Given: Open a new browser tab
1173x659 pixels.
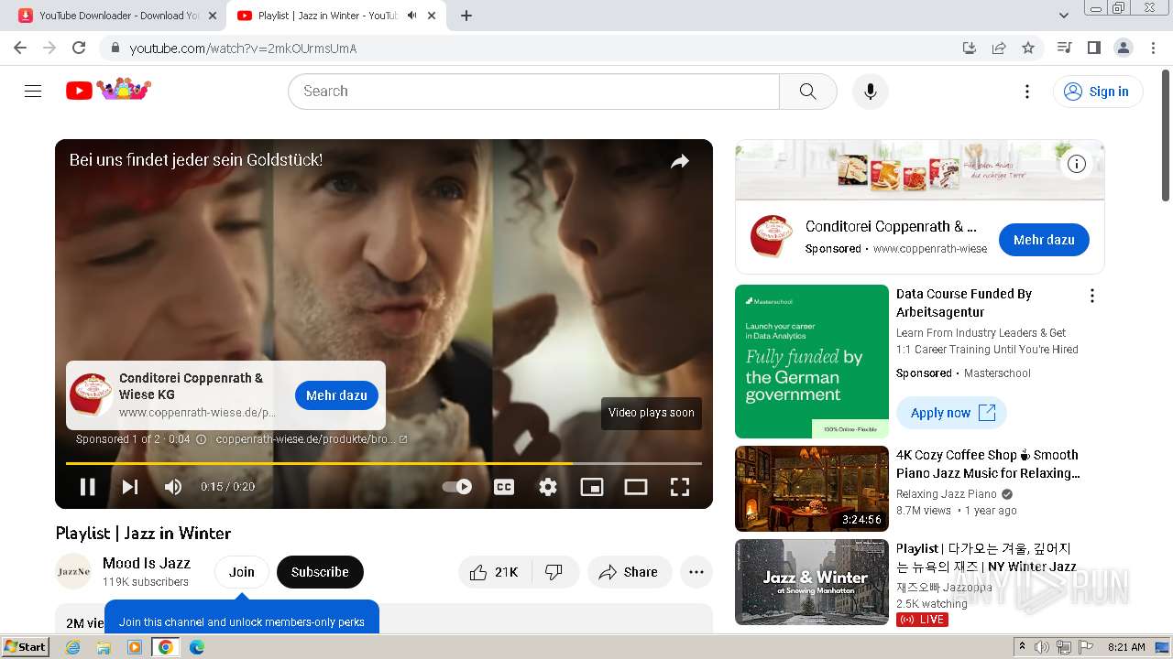Looking at the screenshot, I should coord(466,16).
